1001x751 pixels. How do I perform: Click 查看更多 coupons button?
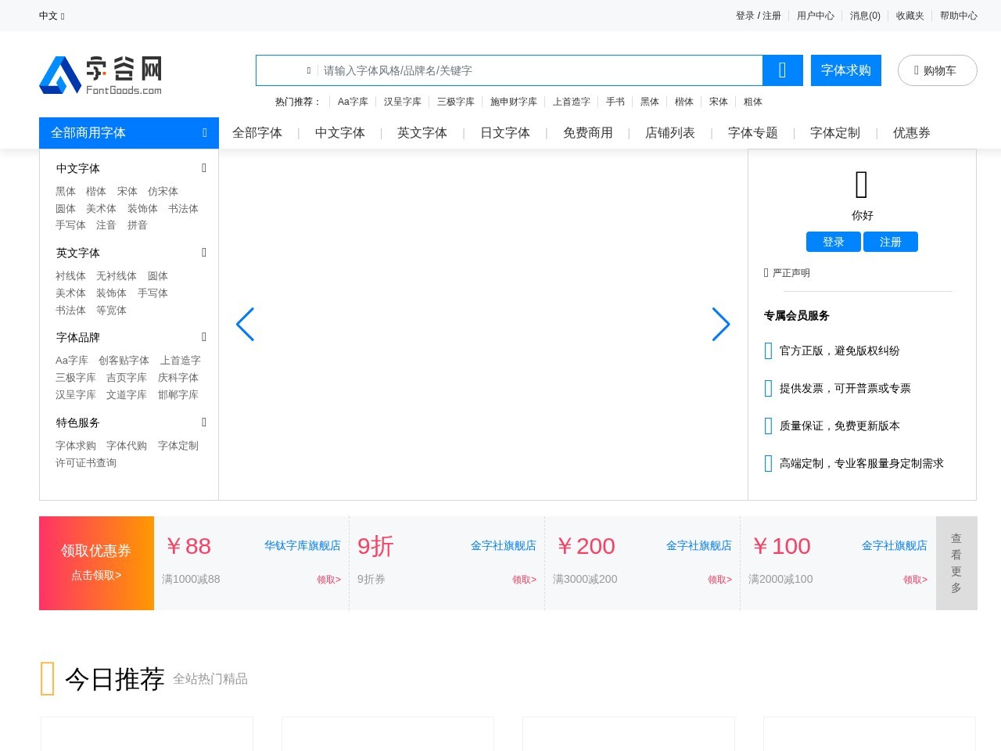[x=956, y=563]
